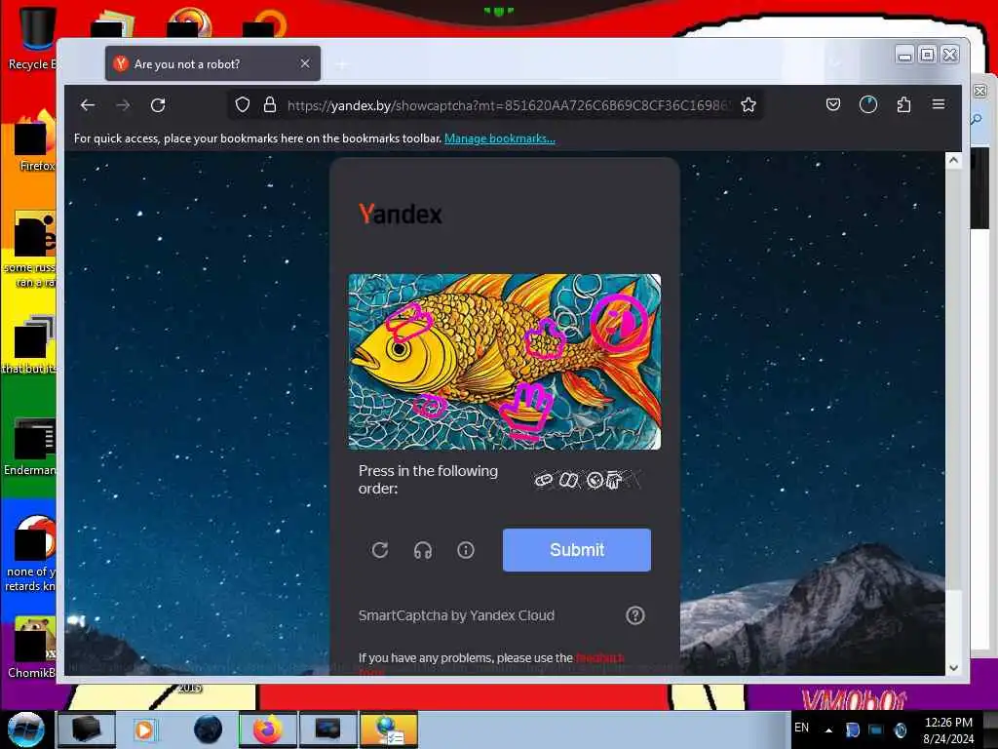Viewport: 998px width, 749px height.
Task: Minimize the Firefox window
Action: coord(904,56)
